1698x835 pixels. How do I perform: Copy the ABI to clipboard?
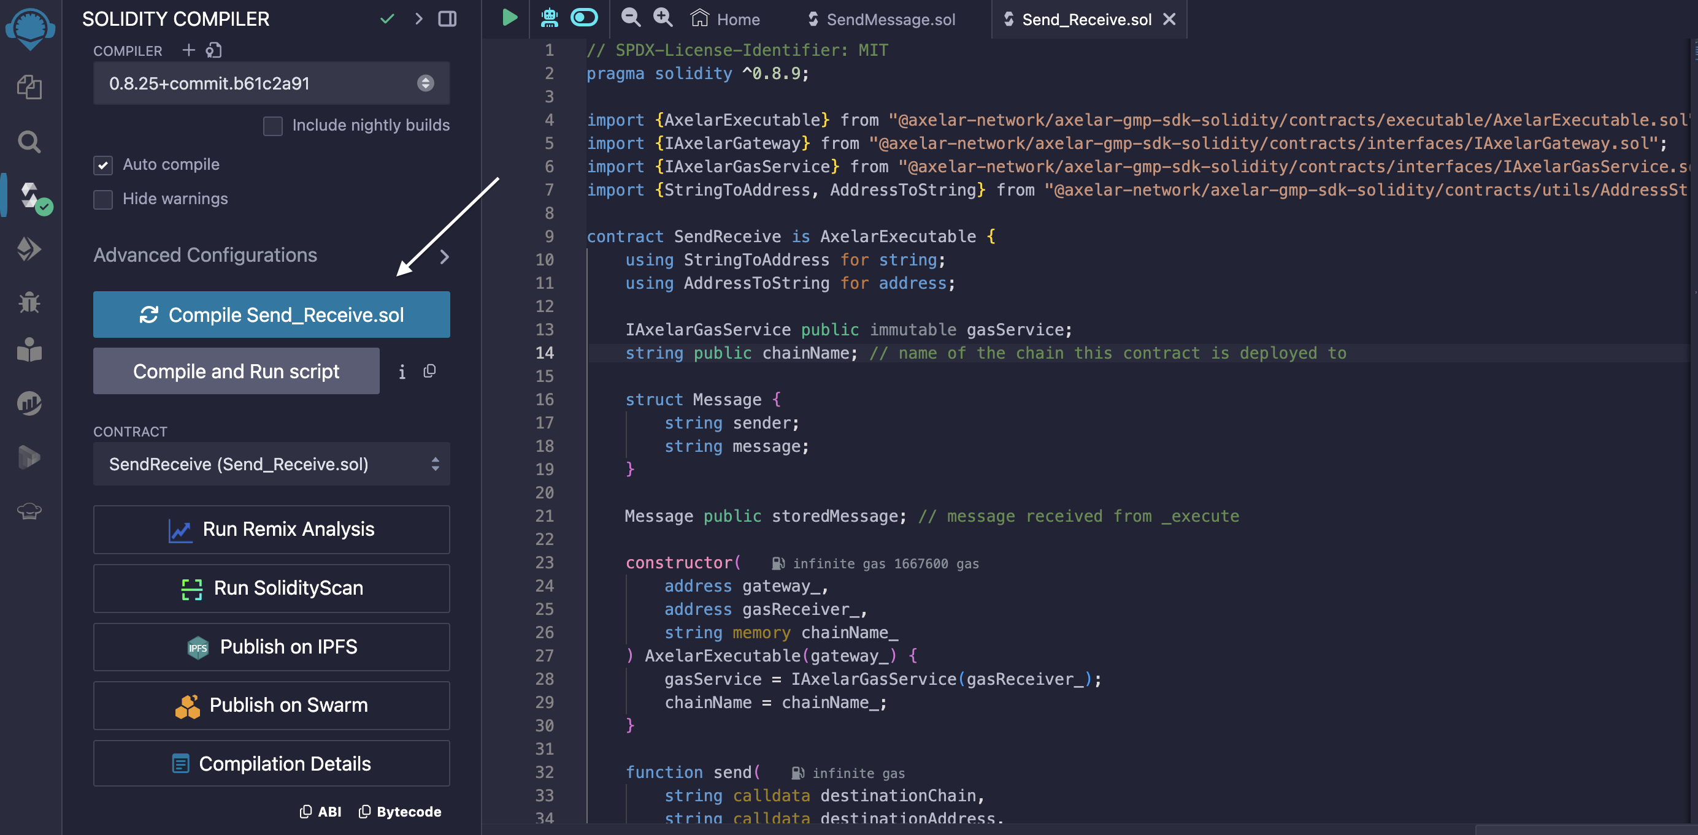pyautogui.click(x=320, y=812)
